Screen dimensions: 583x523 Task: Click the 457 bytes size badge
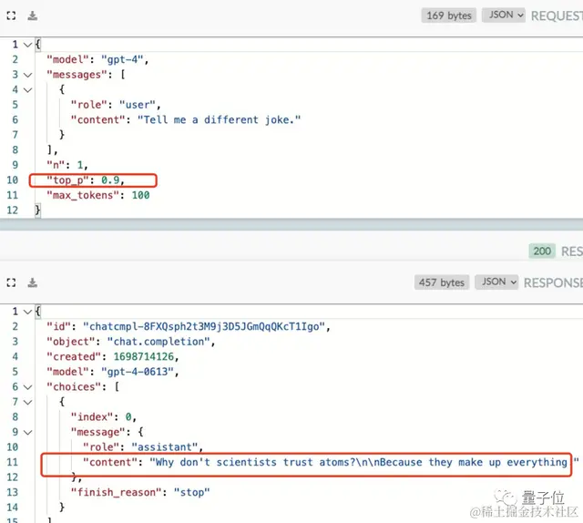(442, 282)
